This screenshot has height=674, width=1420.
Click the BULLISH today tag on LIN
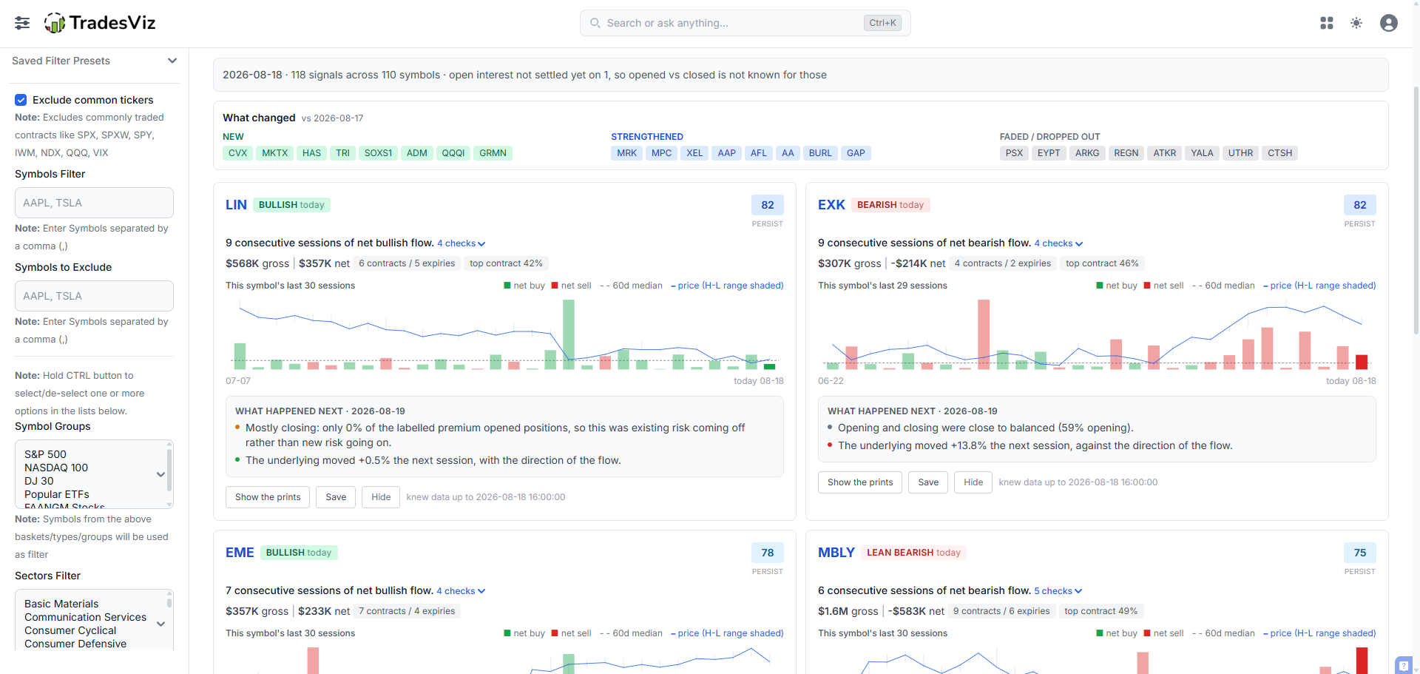291,205
